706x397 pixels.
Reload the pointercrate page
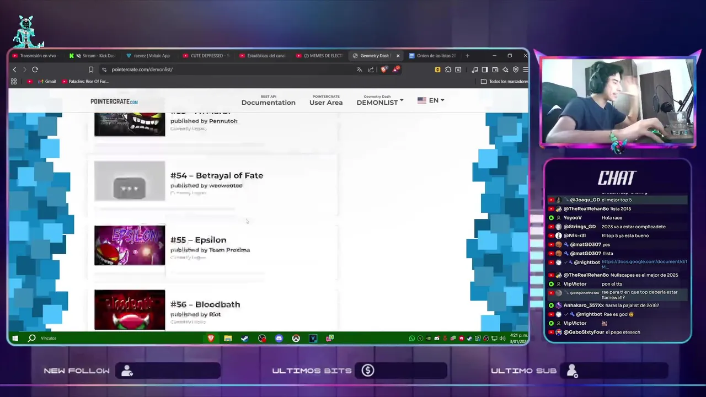click(x=35, y=69)
